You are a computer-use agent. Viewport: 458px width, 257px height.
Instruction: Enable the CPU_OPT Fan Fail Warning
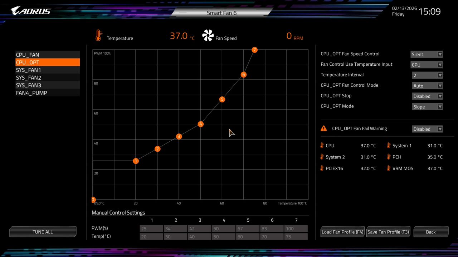point(427,129)
